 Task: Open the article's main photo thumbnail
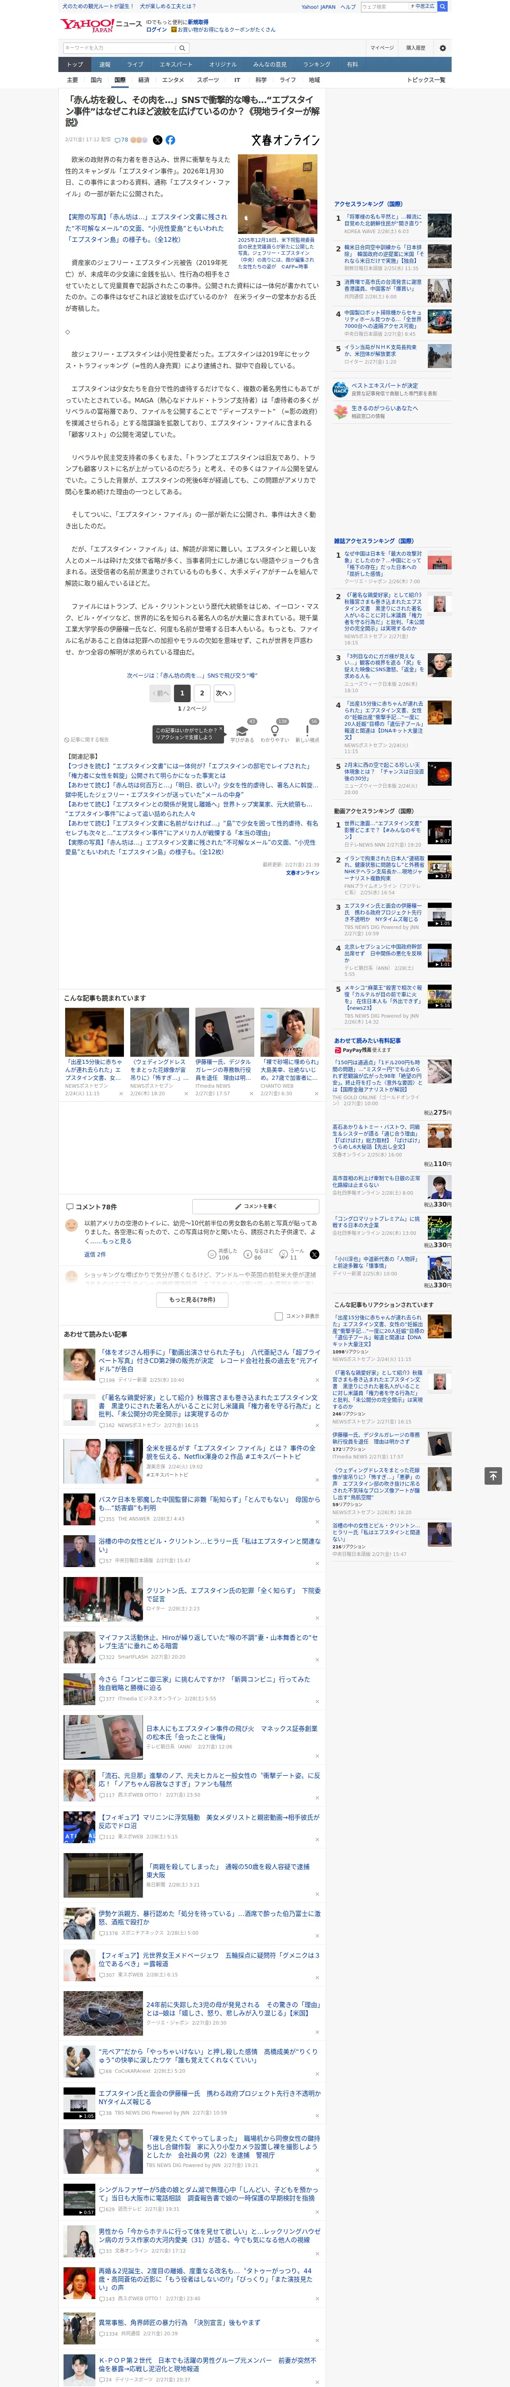click(277, 195)
